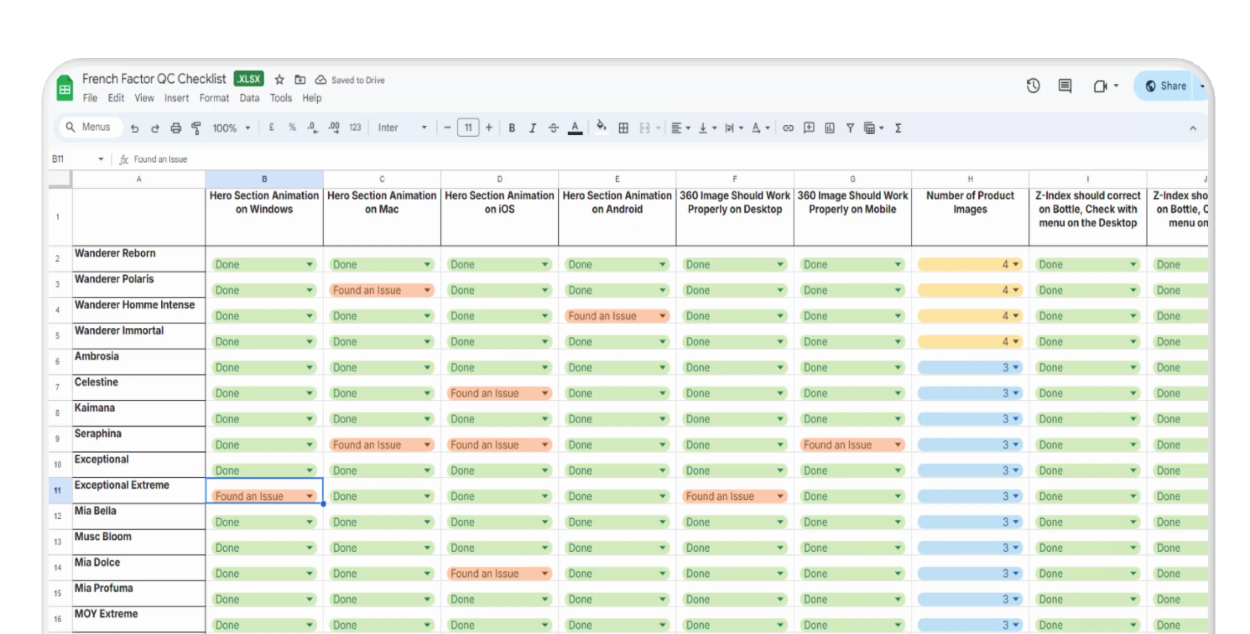1250x634 pixels.
Task: Click the Share button
Action: (1166, 86)
